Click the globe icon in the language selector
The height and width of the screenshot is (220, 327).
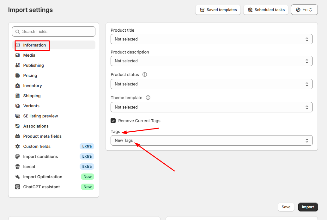(x=298, y=10)
